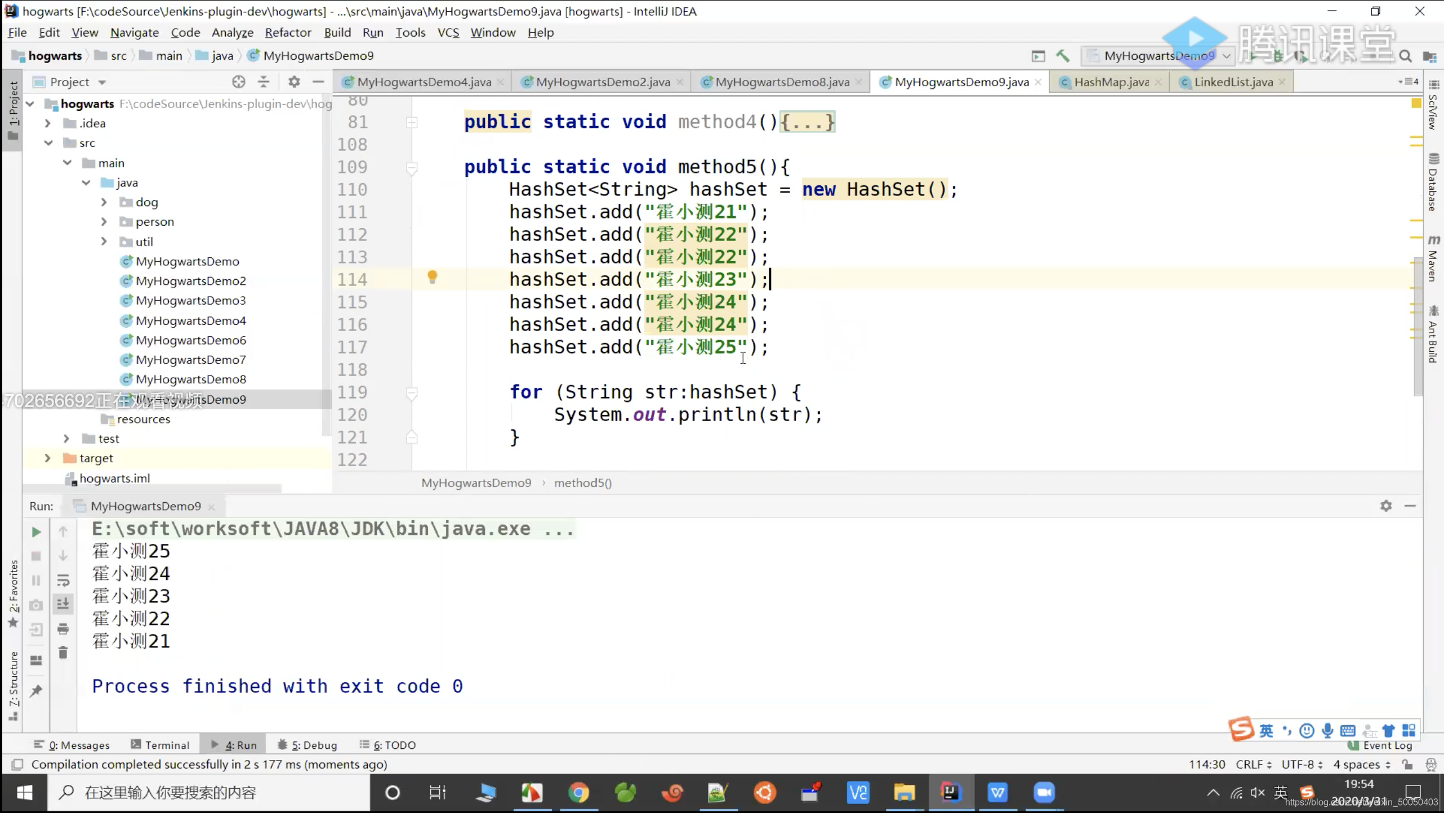The width and height of the screenshot is (1444, 813).
Task: Open Project panel settings gear
Action: (294, 82)
